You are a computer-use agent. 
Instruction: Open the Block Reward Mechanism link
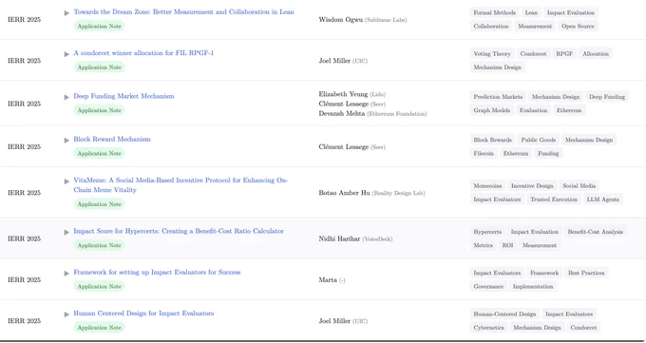coord(112,140)
